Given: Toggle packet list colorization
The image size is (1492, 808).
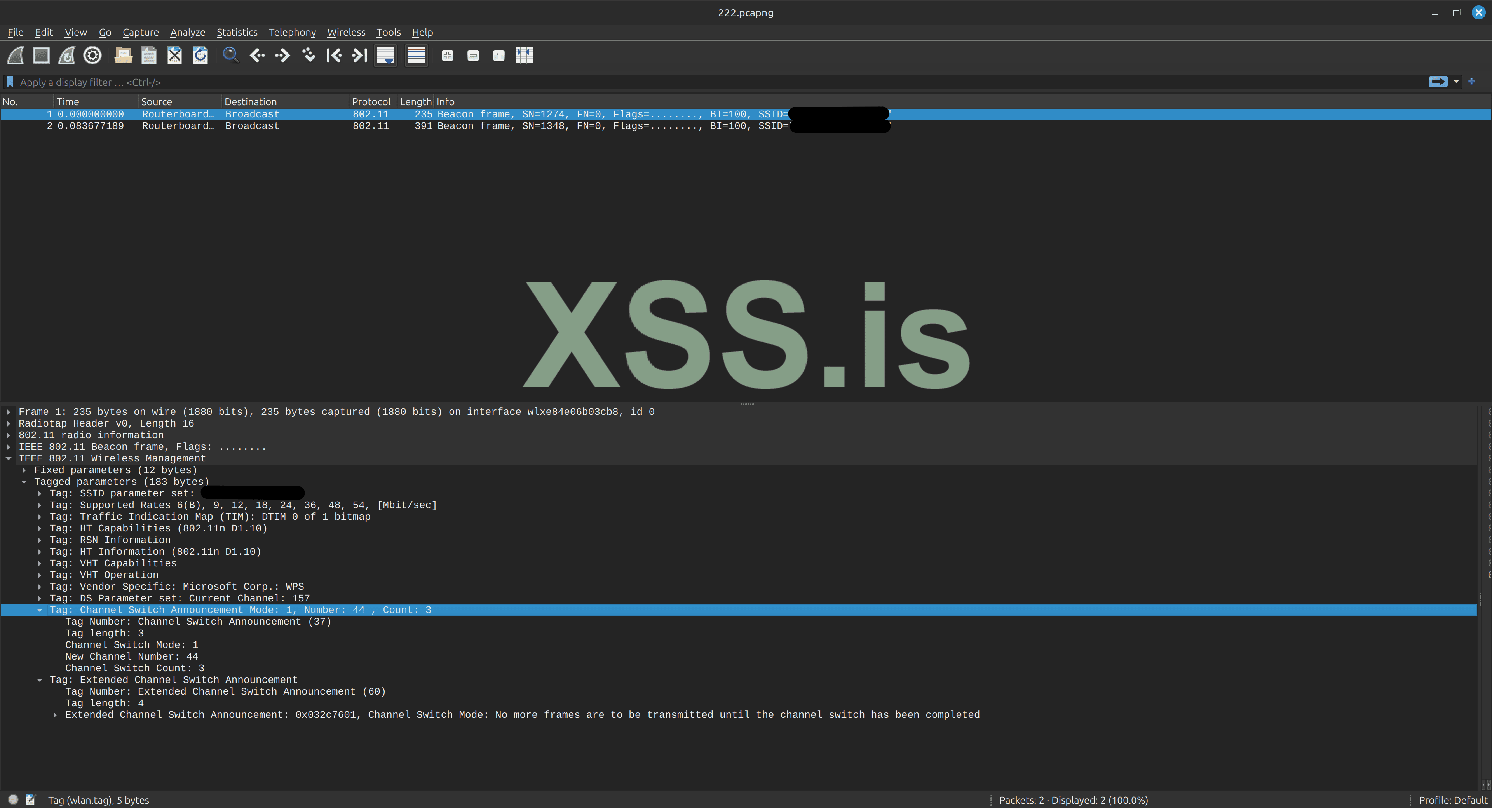Looking at the screenshot, I should click(x=416, y=56).
